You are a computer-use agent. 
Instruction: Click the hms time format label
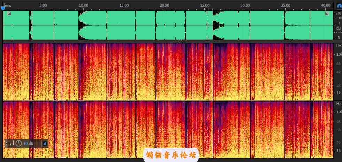[7, 5]
